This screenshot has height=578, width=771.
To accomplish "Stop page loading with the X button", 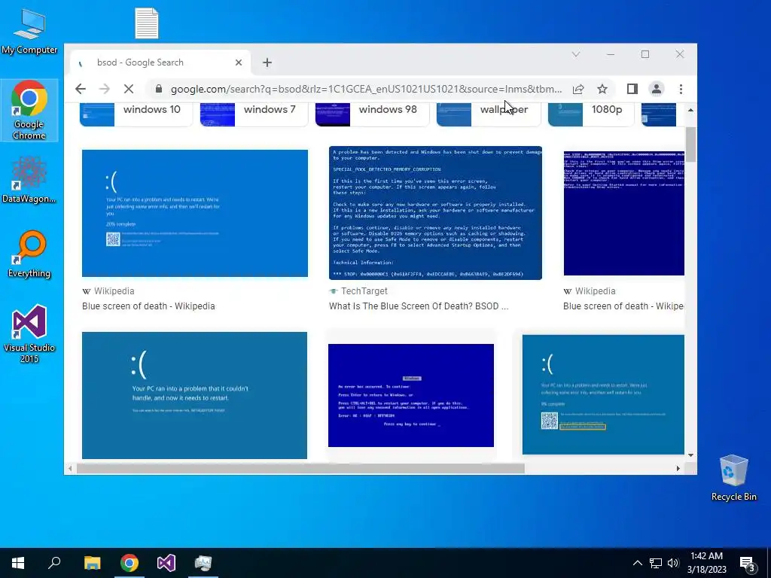I will pyautogui.click(x=128, y=89).
